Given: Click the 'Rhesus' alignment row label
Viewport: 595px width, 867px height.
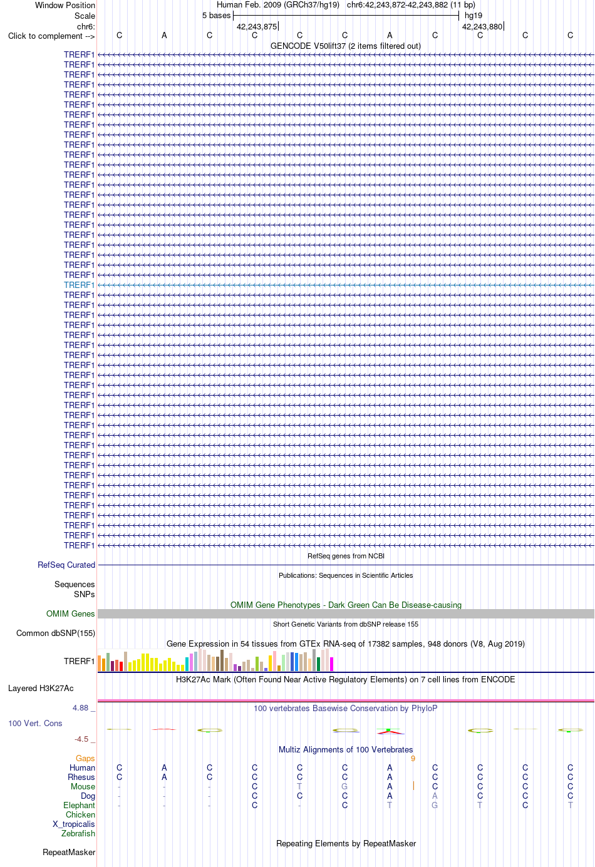Looking at the screenshot, I should point(81,777).
